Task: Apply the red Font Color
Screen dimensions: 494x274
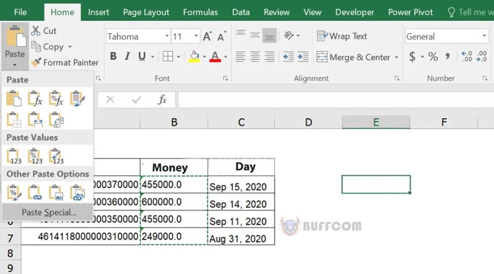Action: (x=215, y=57)
